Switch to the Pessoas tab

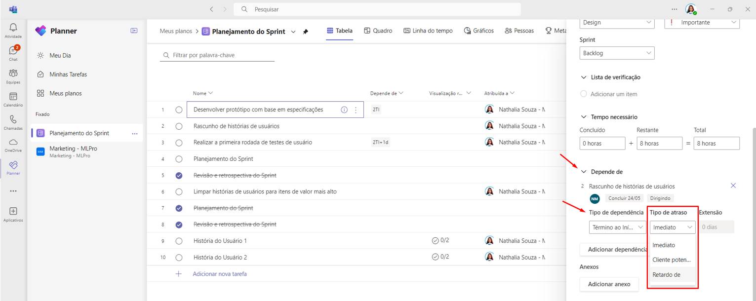(x=519, y=31)
